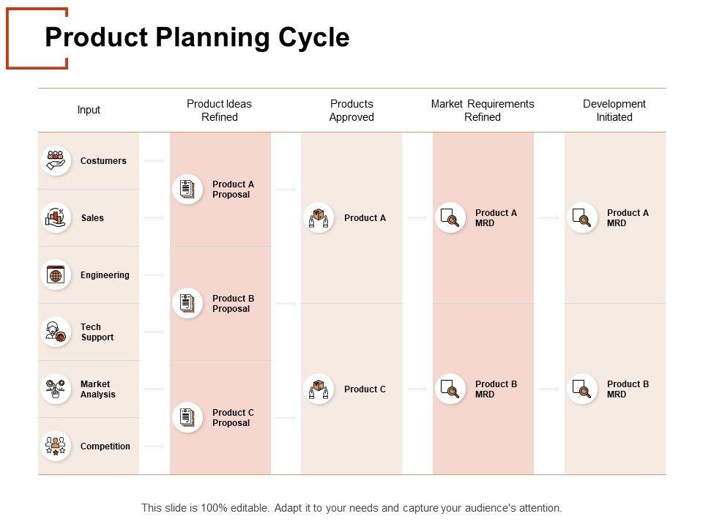Click the Products Approved column header
Image resolution: width=703 pixels, height=527 pixels.
point(351,111)
